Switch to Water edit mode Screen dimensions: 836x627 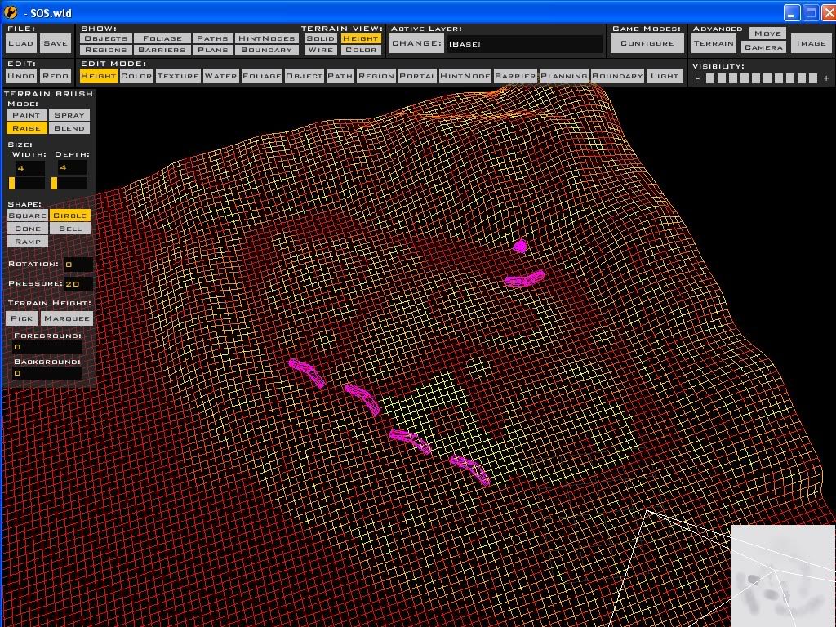click(220, 76)
